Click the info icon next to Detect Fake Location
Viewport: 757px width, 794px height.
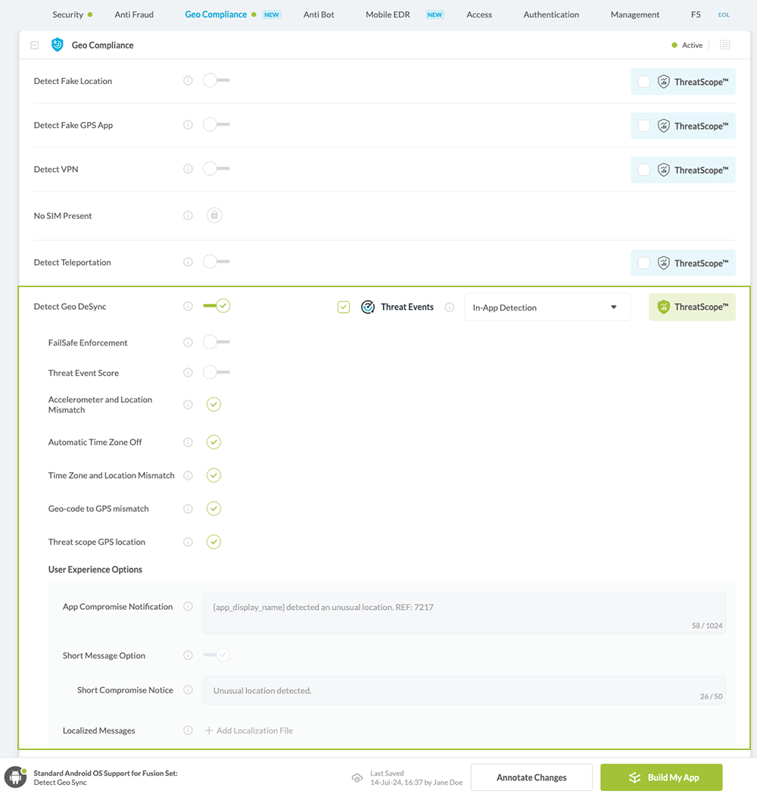tap(188, 80)
